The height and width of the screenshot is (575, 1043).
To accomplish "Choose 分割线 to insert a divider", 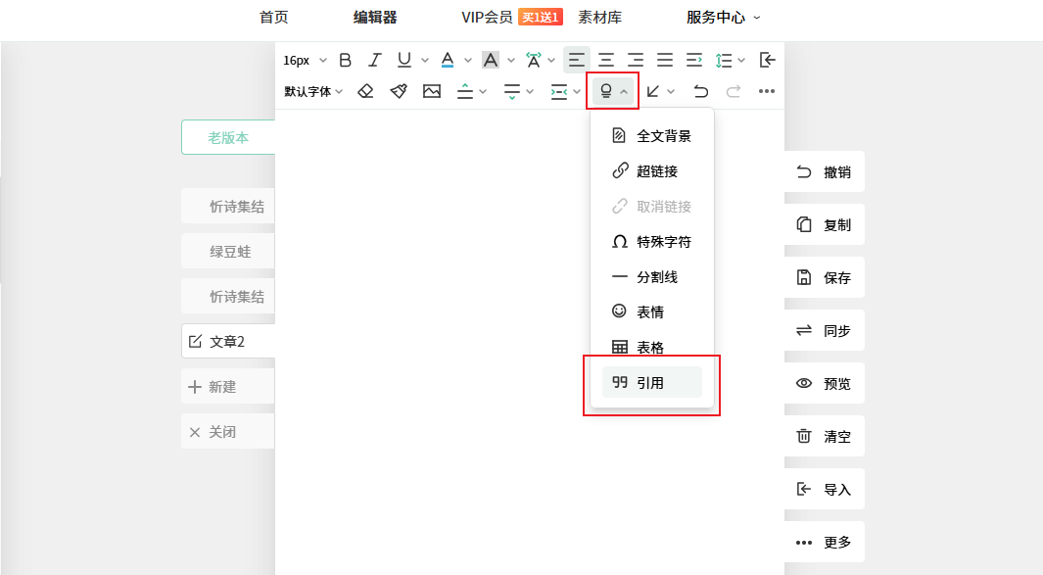I will coord(652,277).
